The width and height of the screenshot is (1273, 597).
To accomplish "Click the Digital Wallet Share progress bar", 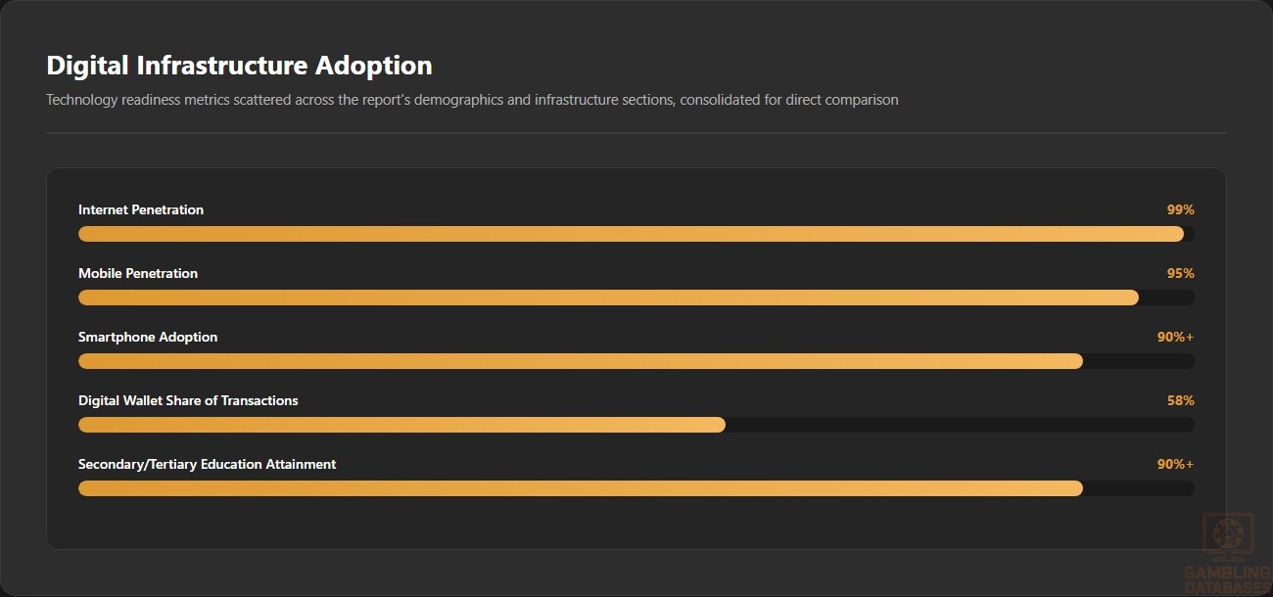I will (636, 425).
